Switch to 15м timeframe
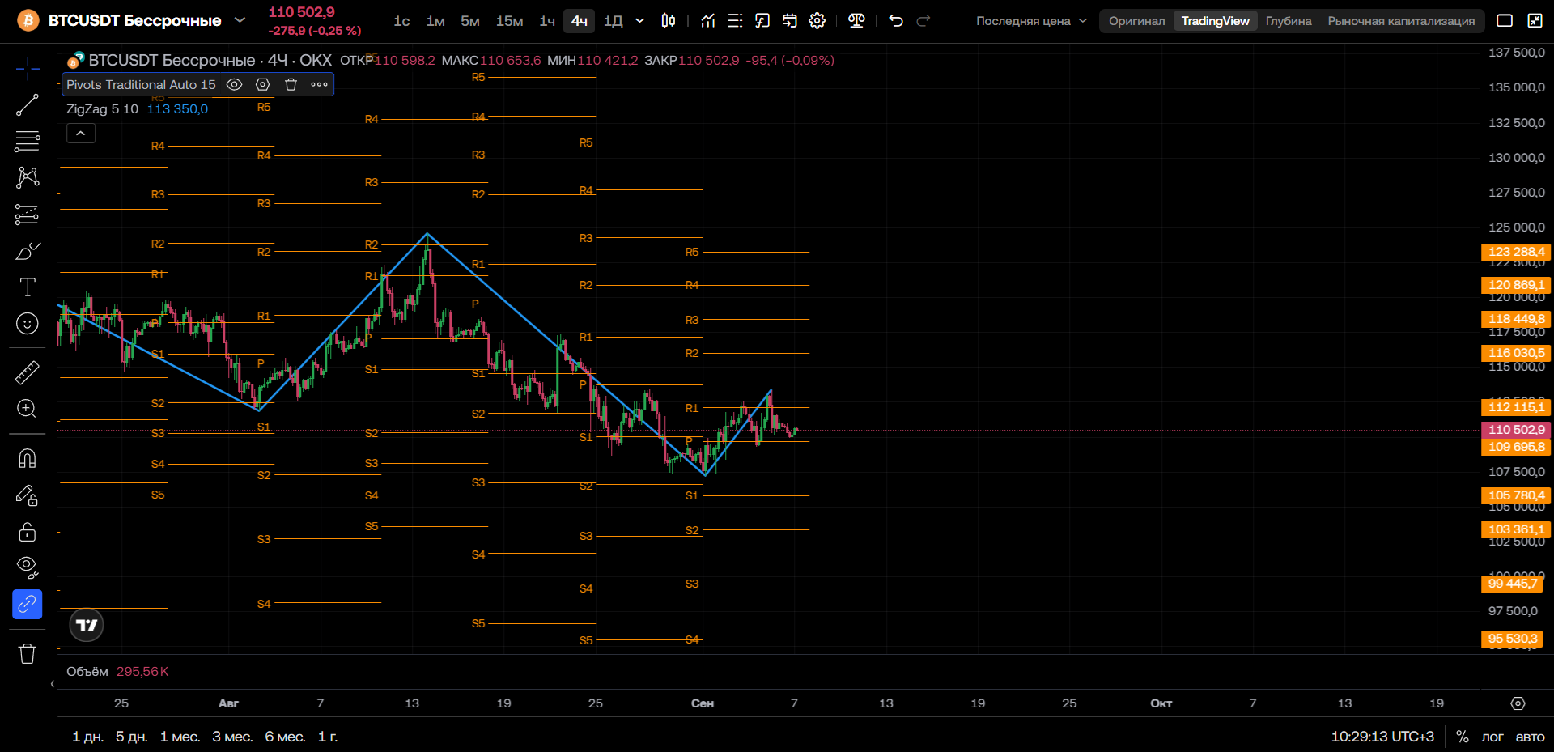This screenshot has height=752, width=1554. 509,21
